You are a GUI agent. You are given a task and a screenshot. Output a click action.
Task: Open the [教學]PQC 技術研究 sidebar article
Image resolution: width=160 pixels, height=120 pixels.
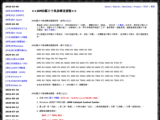click(15, 15)
